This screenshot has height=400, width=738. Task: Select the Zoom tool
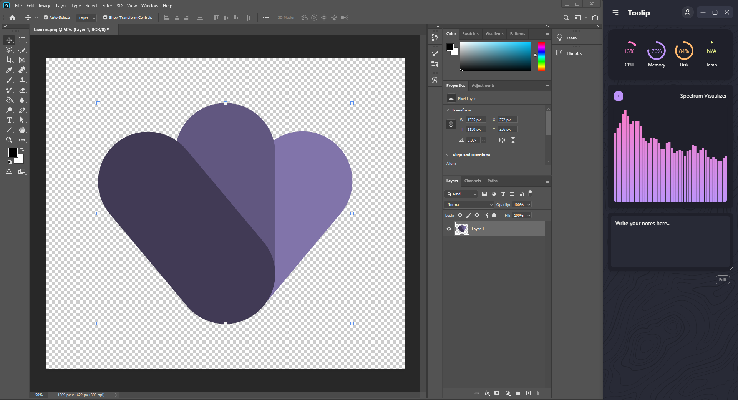[9, 140]
